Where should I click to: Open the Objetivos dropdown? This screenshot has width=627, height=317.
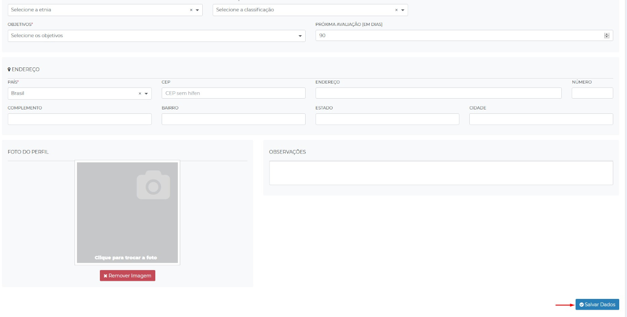156,36
